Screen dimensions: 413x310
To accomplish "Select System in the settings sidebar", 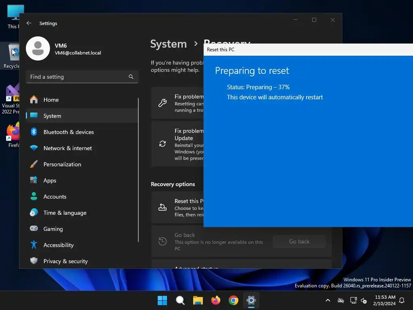I will pyautogui.click(x=82, y=116).
